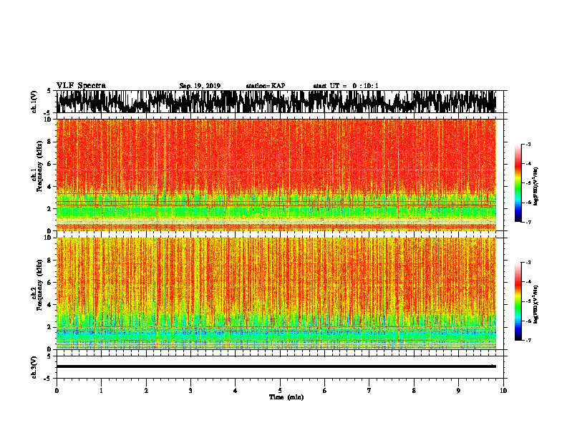
Task: Click inside the ch.1 spectrogram panel
Action: [276, 175]
